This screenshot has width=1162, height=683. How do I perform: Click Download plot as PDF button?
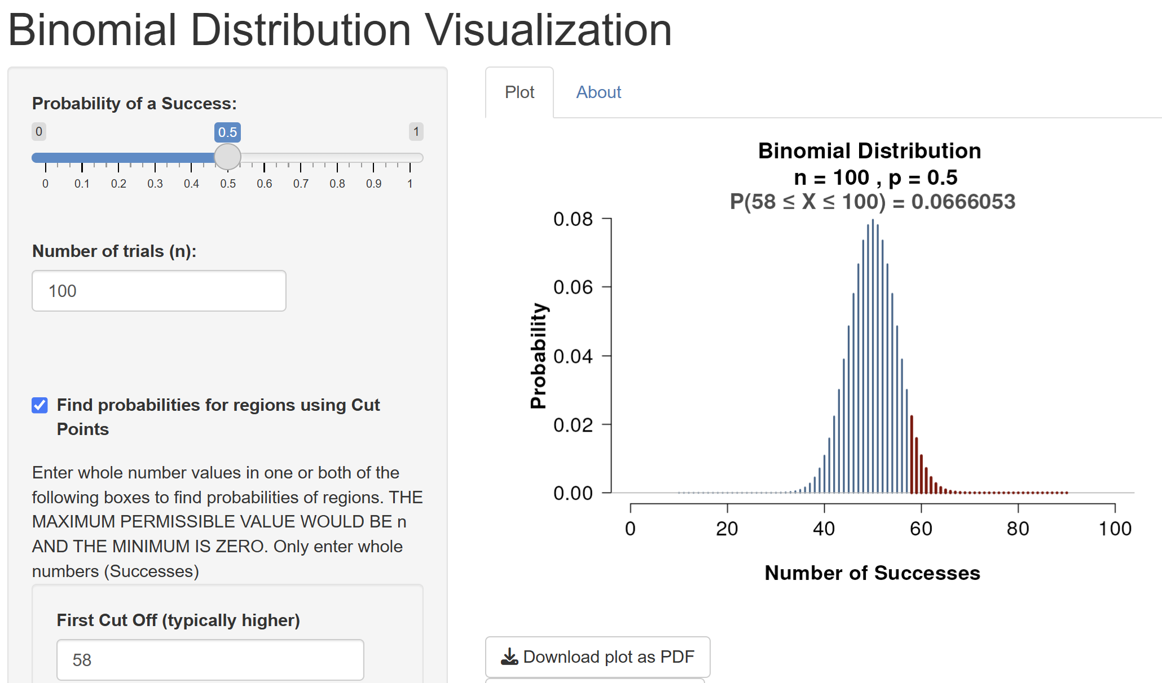point(597,657)
